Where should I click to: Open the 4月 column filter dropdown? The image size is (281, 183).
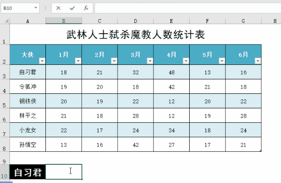pos(186,61)
